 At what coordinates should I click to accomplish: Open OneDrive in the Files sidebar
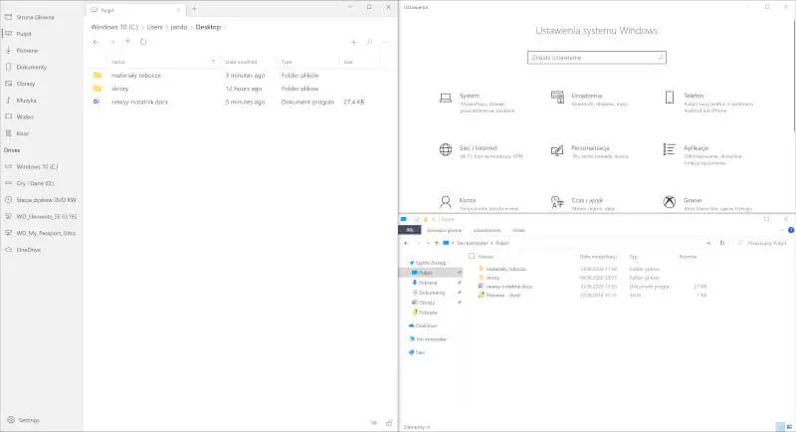point(29,250)
